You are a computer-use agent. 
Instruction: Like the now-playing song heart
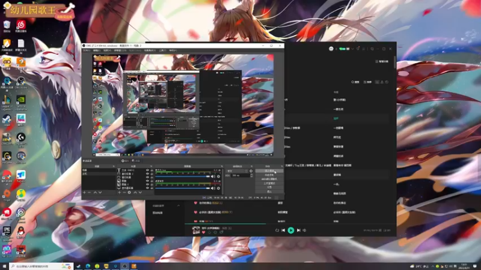click(x=203, y=232)
